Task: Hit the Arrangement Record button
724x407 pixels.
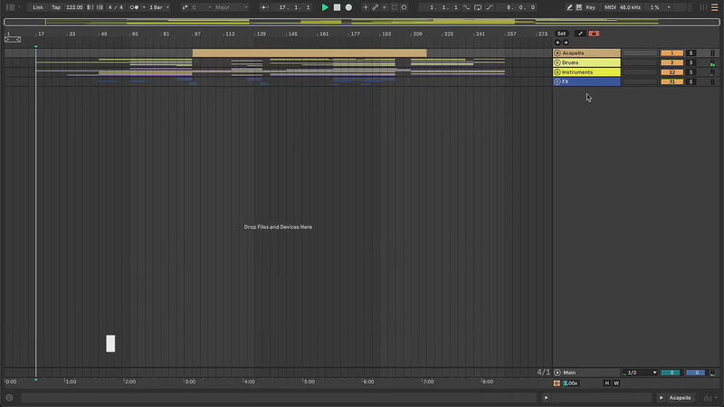Action: tap(348, 7)
